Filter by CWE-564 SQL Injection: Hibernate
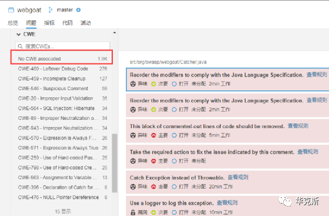Screen dimensions: 329x216 [62, 108]
